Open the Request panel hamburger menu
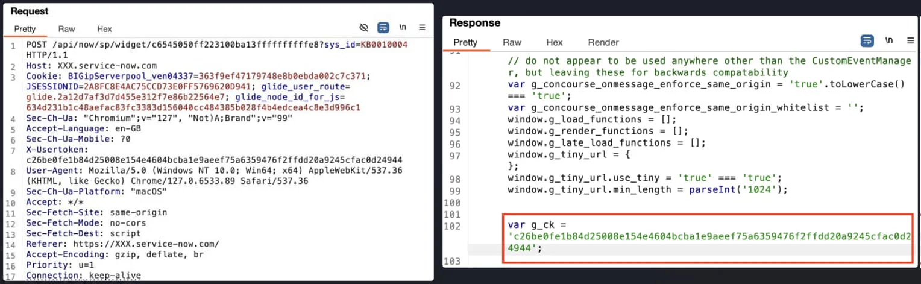The image size is (921, 284). coord(422,28)
